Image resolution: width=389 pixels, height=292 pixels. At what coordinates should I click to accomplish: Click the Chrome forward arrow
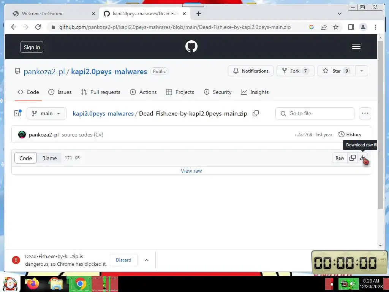[x=26, y=27]
